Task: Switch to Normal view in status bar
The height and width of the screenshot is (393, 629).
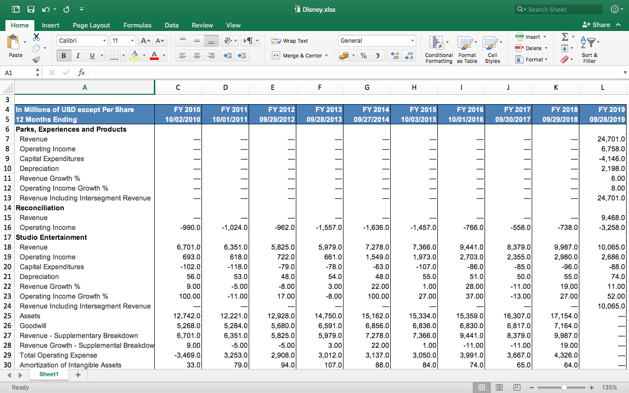Action: 482,387
